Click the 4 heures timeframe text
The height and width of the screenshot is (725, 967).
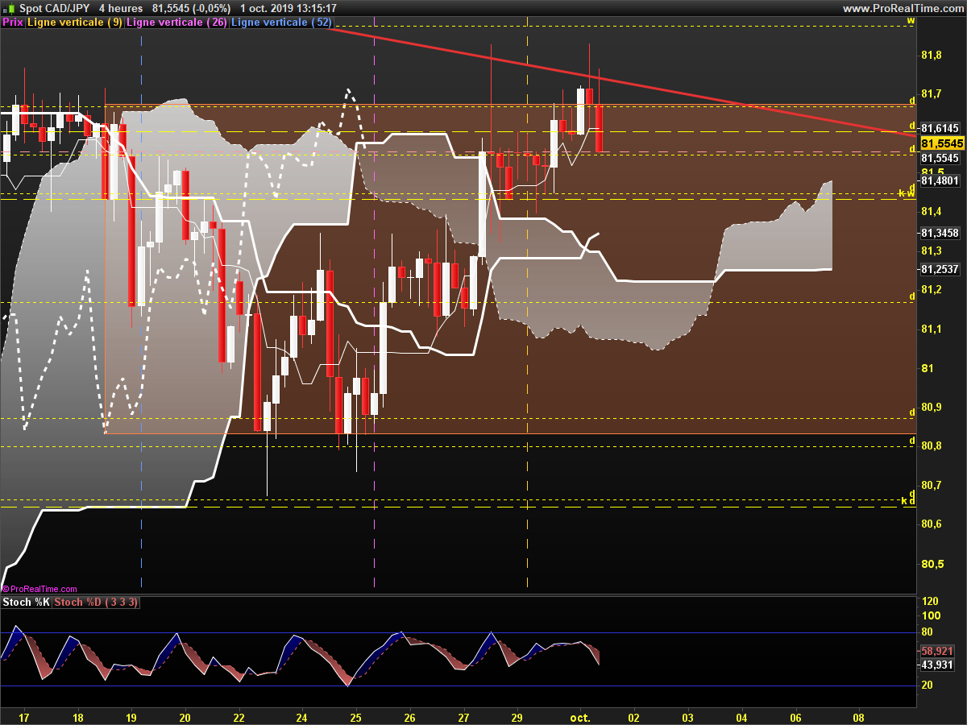coord(121,8)
